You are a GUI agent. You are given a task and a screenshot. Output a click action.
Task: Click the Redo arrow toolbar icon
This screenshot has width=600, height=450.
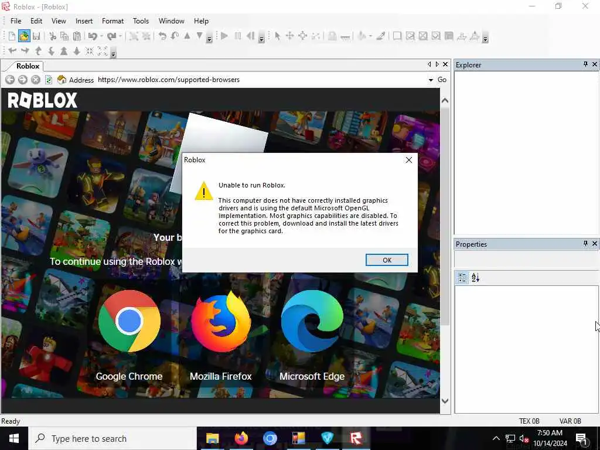[x=111, y=36]
